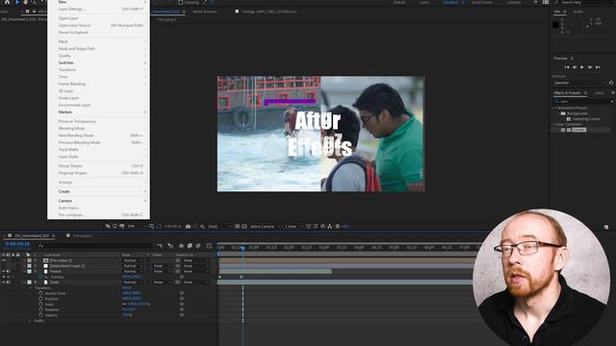Open the Camera submenu
The width and height of the screenshot is (616, 346).
coord(98,201)
